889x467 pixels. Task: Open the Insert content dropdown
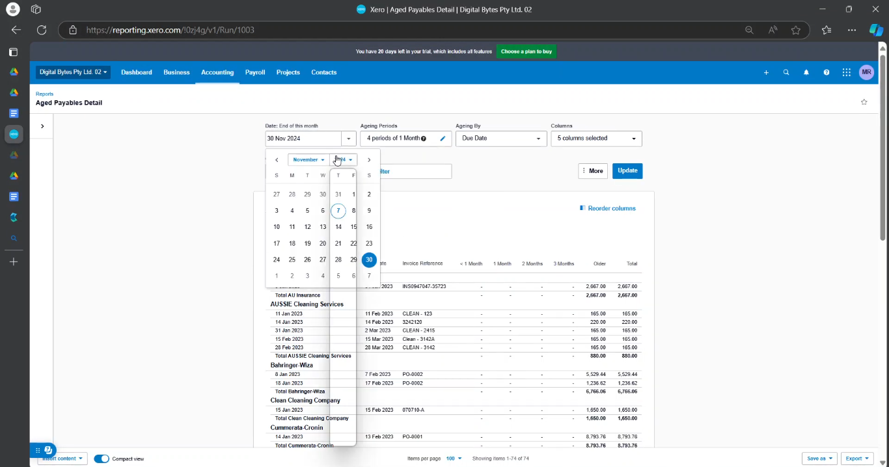click(x=62, y=459)
